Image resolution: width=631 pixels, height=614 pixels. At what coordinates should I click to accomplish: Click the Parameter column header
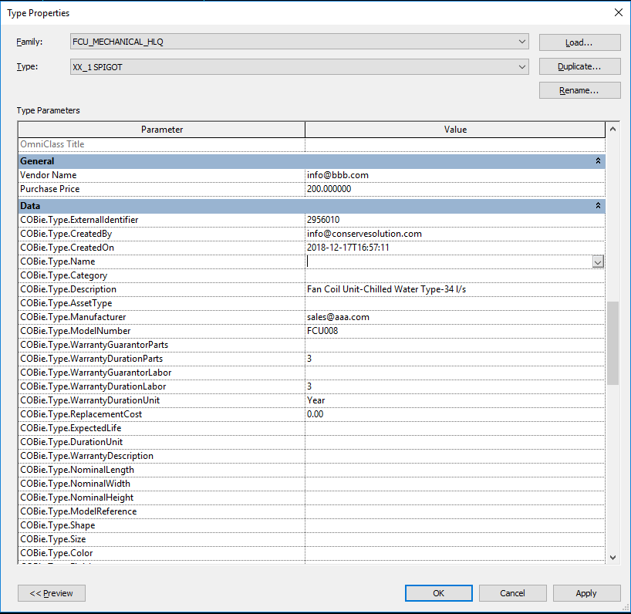coord(162,130)
